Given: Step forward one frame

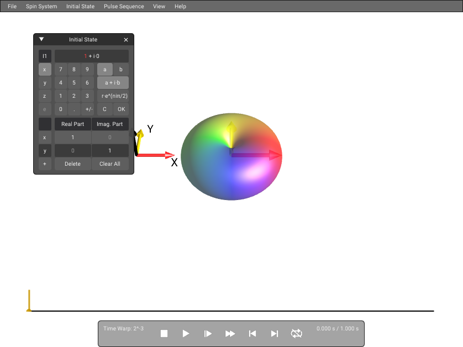Looking at the screenshot, I should coord(208,333).
